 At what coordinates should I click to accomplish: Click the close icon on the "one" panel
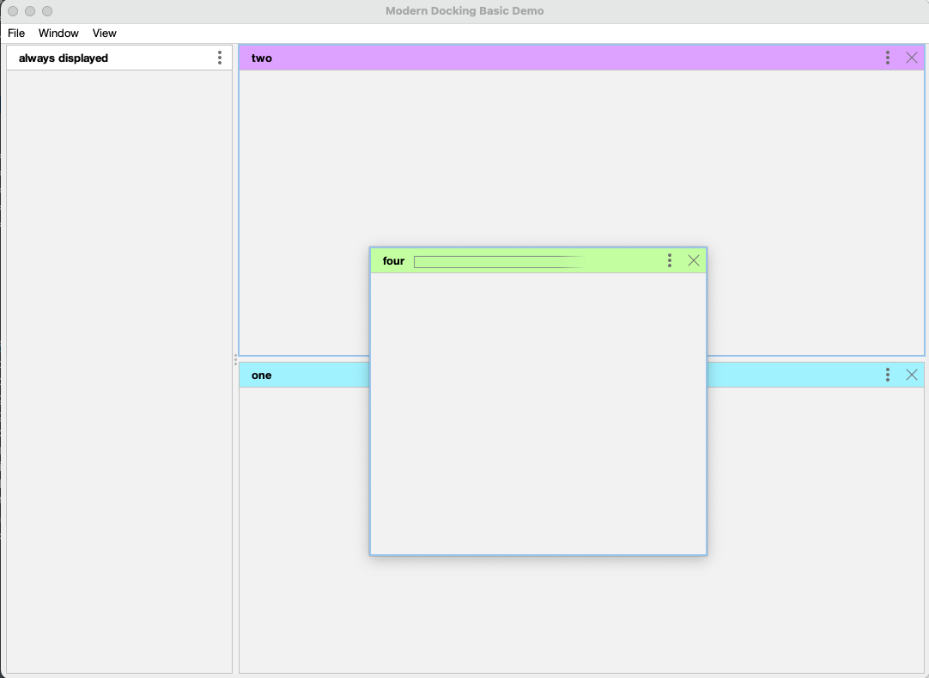912,375
